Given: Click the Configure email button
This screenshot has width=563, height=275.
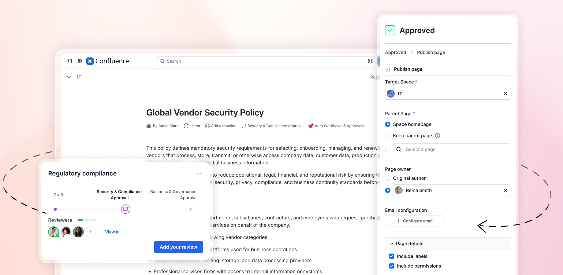Looking at the screenshot, I should [415, 221].
